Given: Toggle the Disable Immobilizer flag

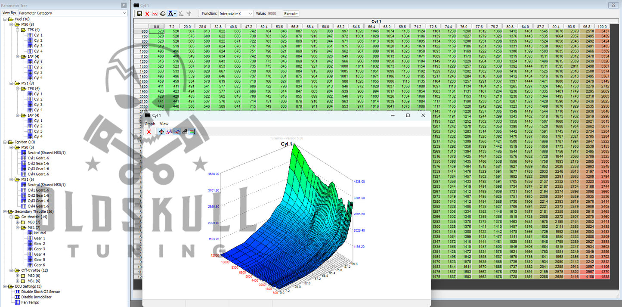Looking at the screenshot, I should click(x=36, y=297).
